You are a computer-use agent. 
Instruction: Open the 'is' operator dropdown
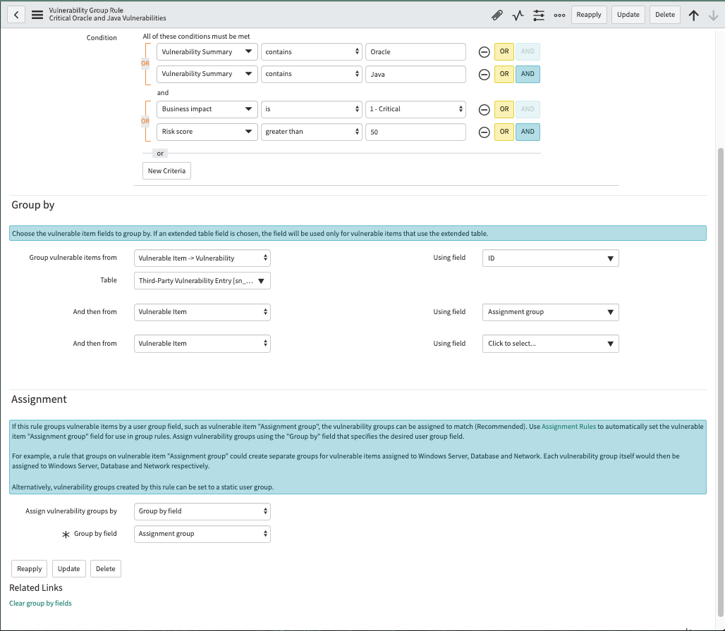(311, 109)
